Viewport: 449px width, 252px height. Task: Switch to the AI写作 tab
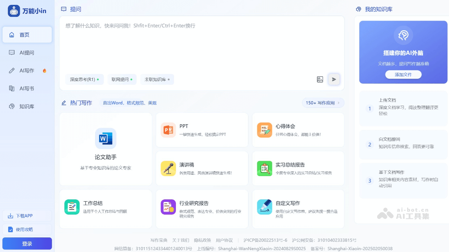pyautogui.click(x=27, y=71)
